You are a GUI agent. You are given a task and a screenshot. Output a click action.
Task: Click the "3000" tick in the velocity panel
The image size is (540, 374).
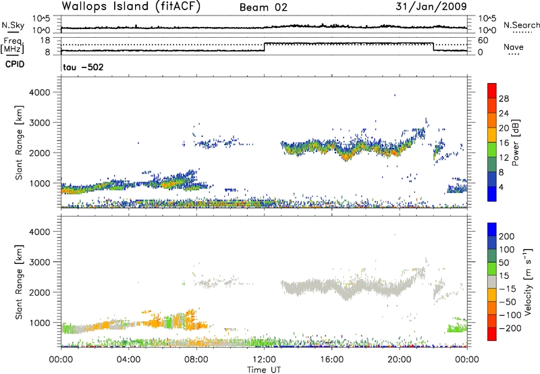pos(40,262)
